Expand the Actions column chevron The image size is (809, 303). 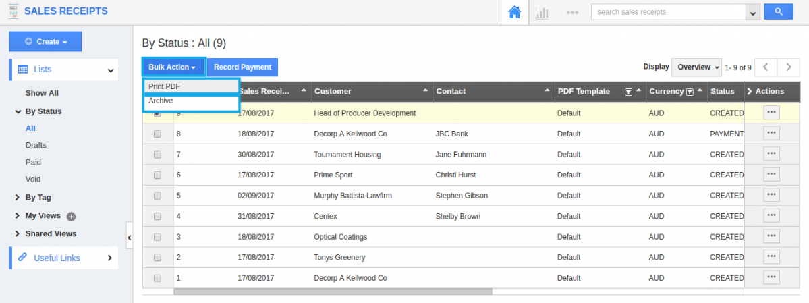coord(750,91)
